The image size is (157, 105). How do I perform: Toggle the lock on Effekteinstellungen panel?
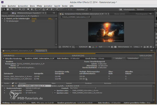[x=15, y=13]
